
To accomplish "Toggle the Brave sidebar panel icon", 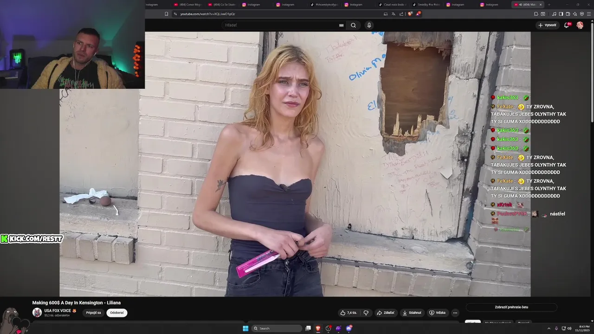I will coord(561,14).
